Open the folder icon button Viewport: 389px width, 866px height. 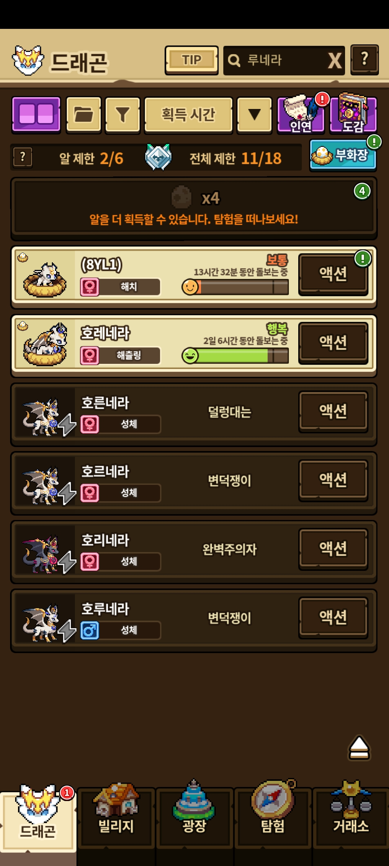pos(84,115)
